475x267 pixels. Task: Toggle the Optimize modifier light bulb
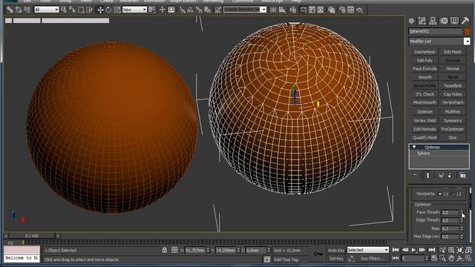[414, 147]
